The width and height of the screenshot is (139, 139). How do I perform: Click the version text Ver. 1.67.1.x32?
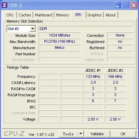point(41,135)
